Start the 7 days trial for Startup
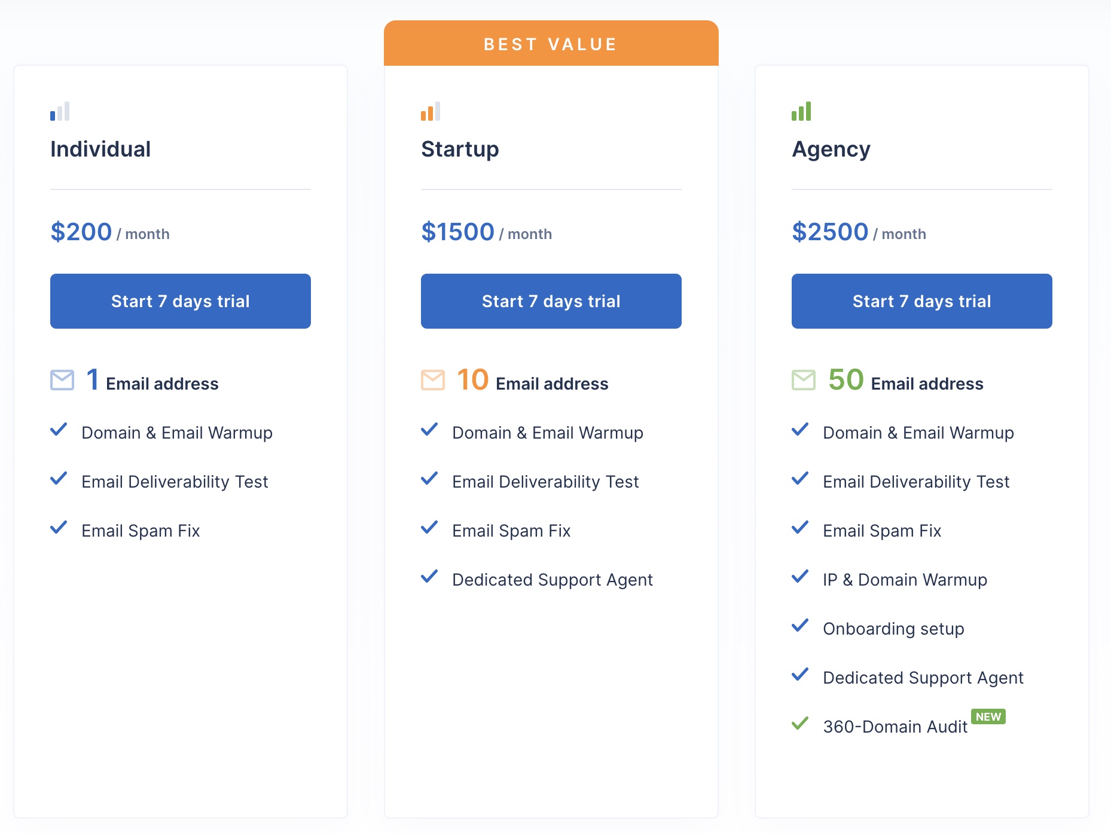Screen dimensions: 1111x833 tap(551, 301)
